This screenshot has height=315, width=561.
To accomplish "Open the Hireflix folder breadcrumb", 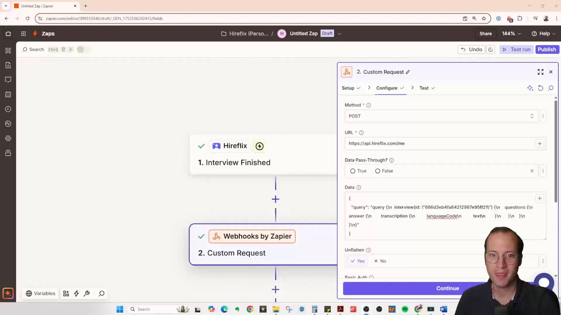I will [245, 34].
